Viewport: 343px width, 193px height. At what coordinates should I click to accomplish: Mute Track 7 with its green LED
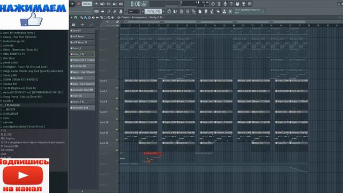click(x=117, y=98)
